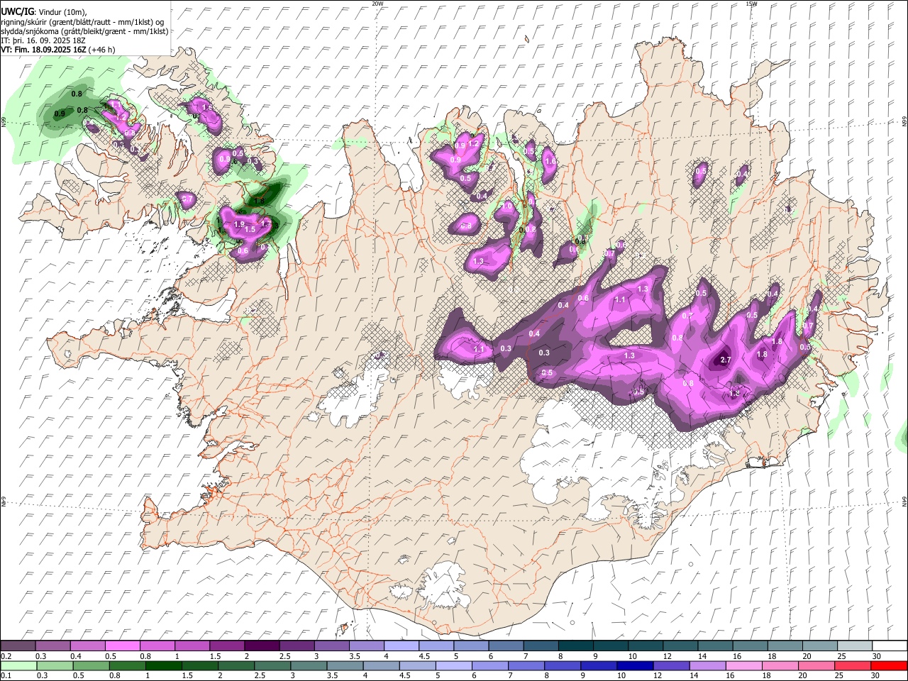Click the 0.2 label on the snow scale
The width and height of the screenshot is (908, 681).
[x=6, y=656]
